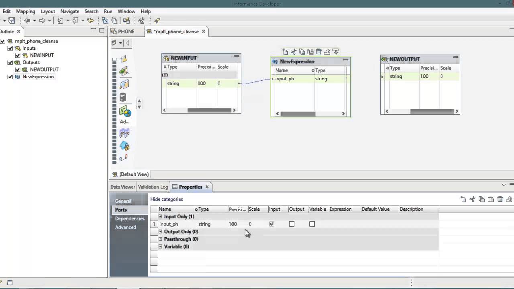Collapse the palette with the left triangle

pyautogui.click(x=128, y=43)
